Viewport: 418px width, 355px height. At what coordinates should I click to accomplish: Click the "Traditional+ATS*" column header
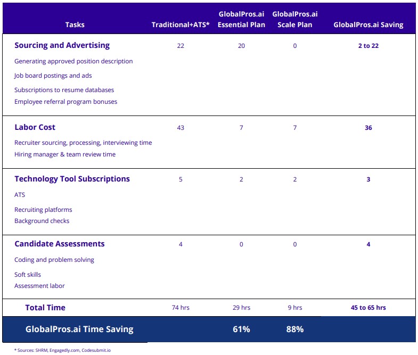point(180,24)
